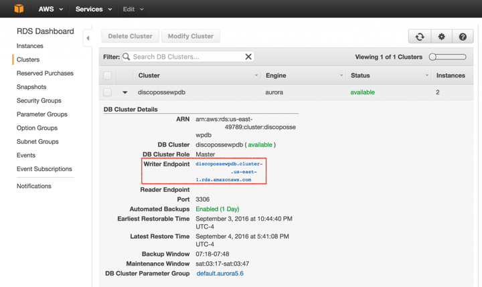Click the RDS Dashboard heading link
The width and height of the screenshot is (482, 287).
(x=46, y=31)
